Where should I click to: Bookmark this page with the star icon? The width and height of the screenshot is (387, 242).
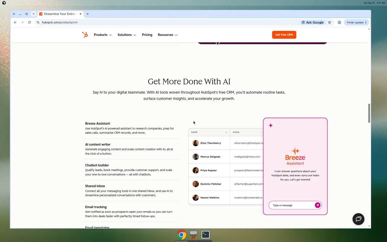pos(330,22)
